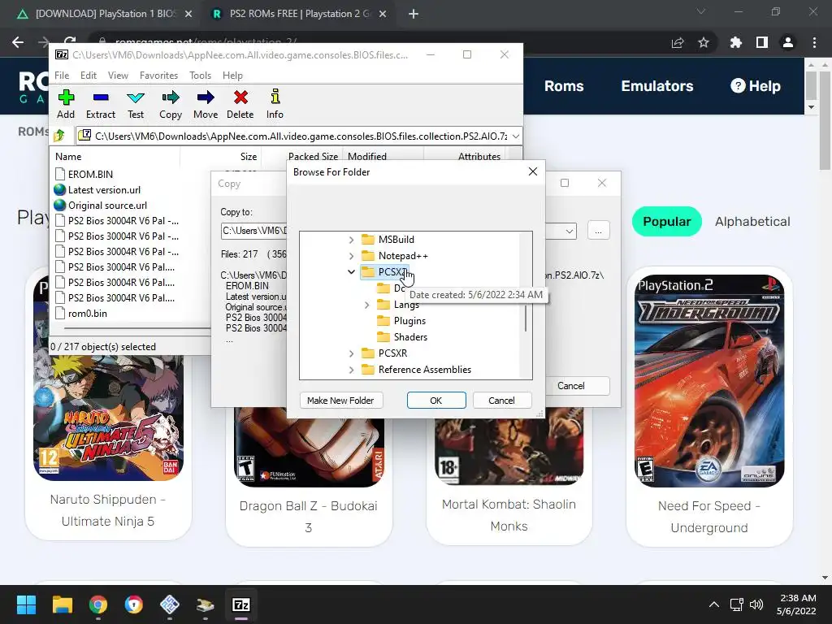Select the Original source.url file icon

click(x=60, y=205)
